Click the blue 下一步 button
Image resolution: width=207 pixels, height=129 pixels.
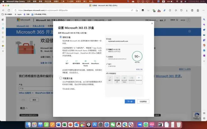130,102
